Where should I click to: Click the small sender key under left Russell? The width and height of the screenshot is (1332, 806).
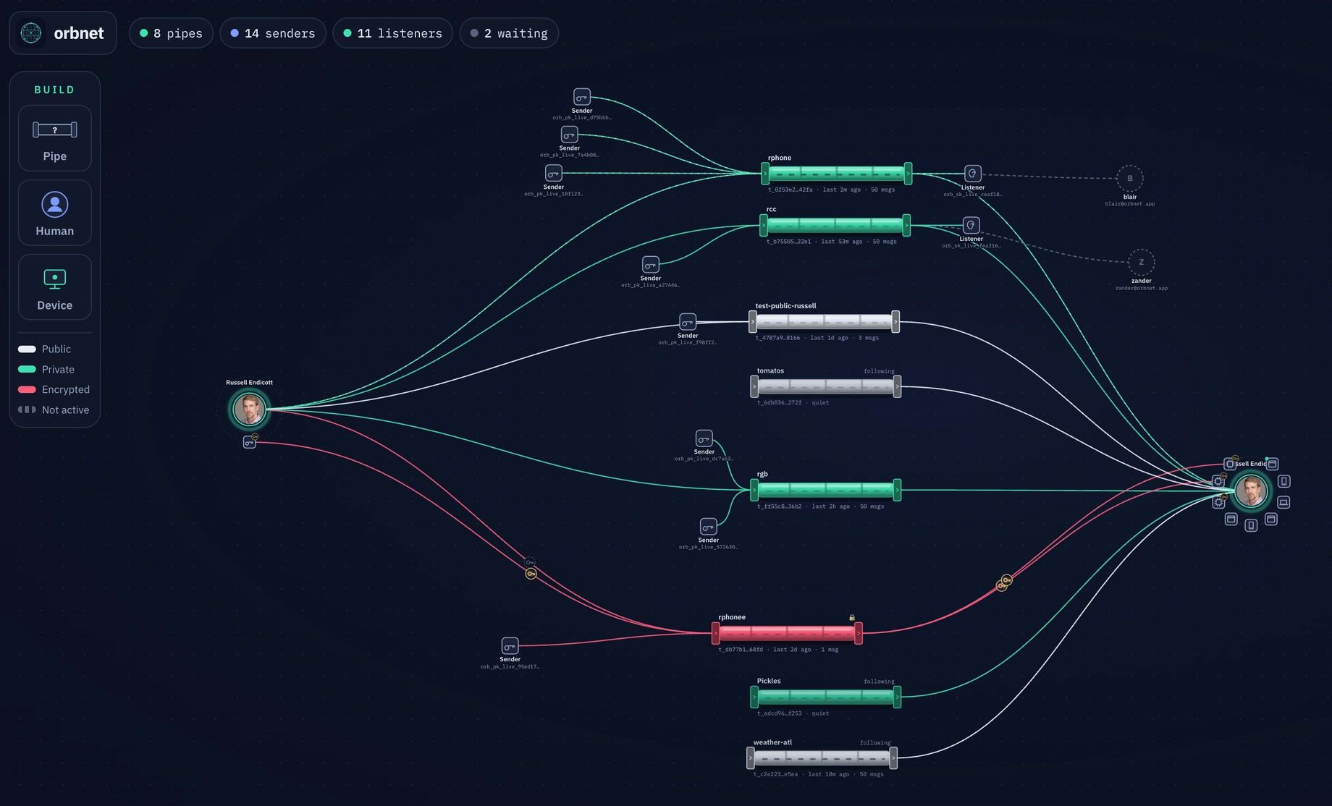point(249,442)
